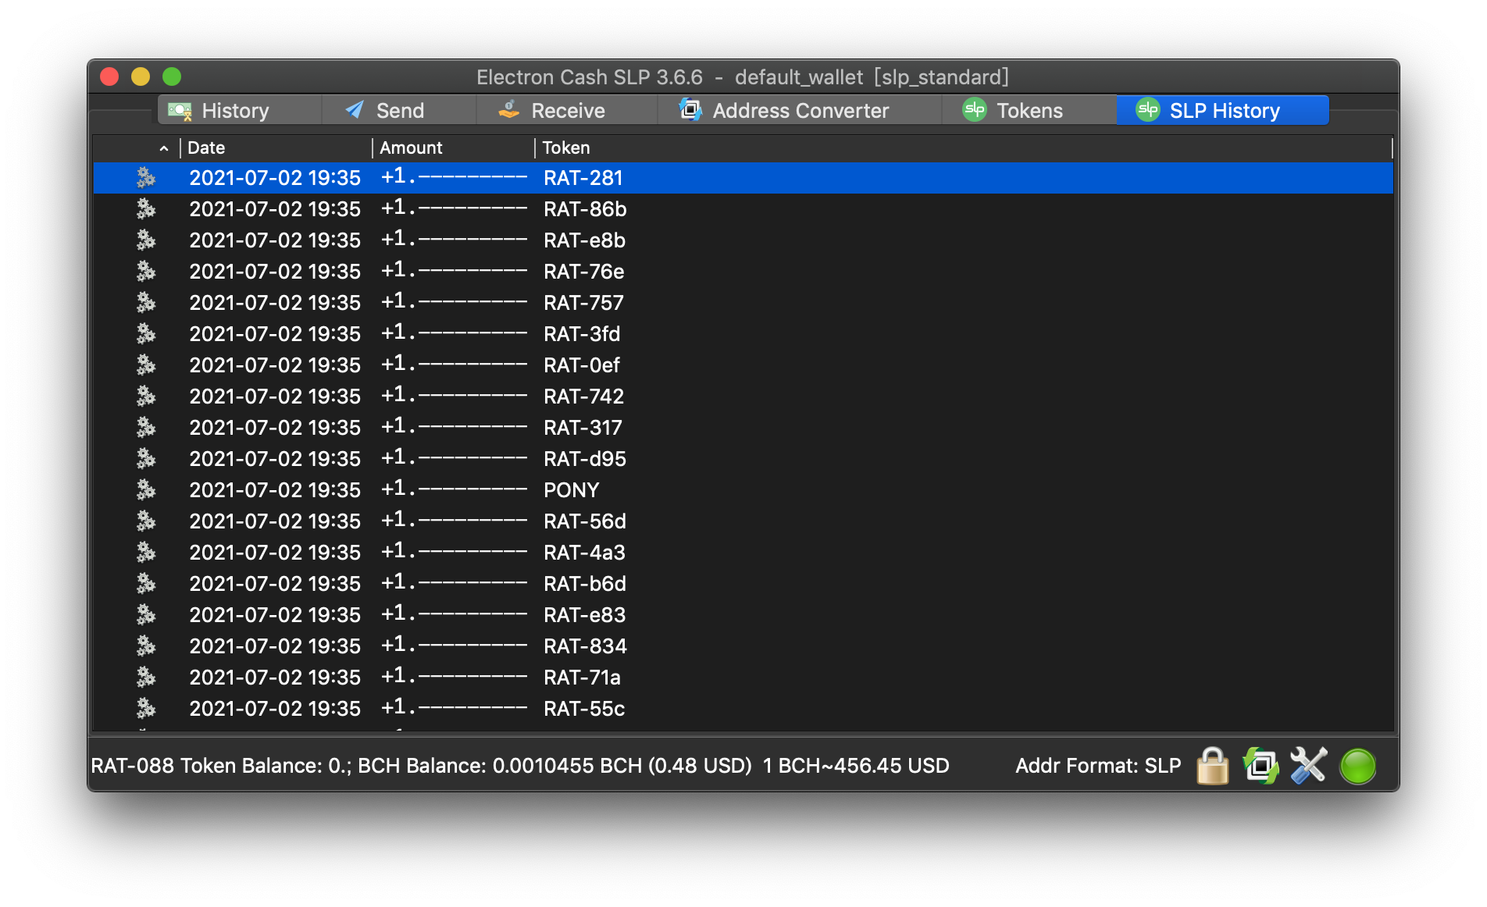Click status icon of RAT-e83 row
Viewport: 1487px width, 907px height.
coord(146,615)
